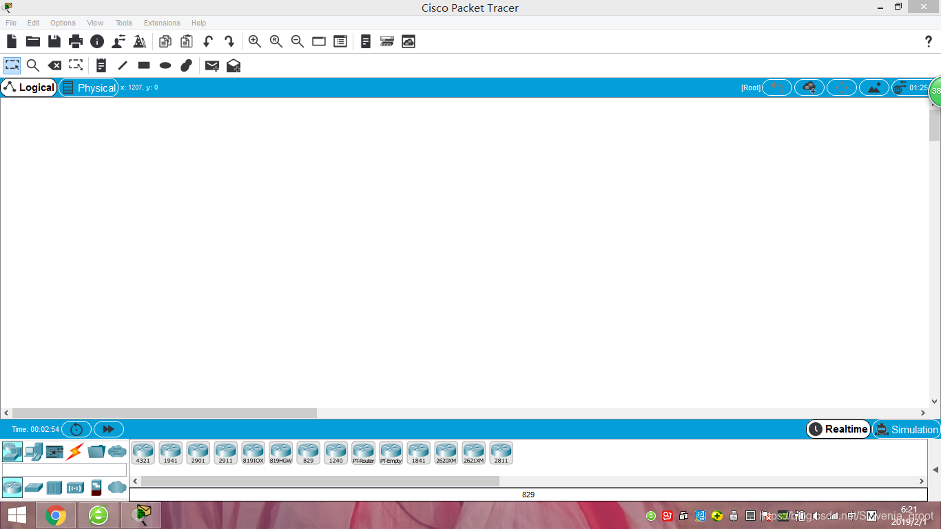Open a file using the folder icon
This screenshot has width=941, height=529.
33,41
